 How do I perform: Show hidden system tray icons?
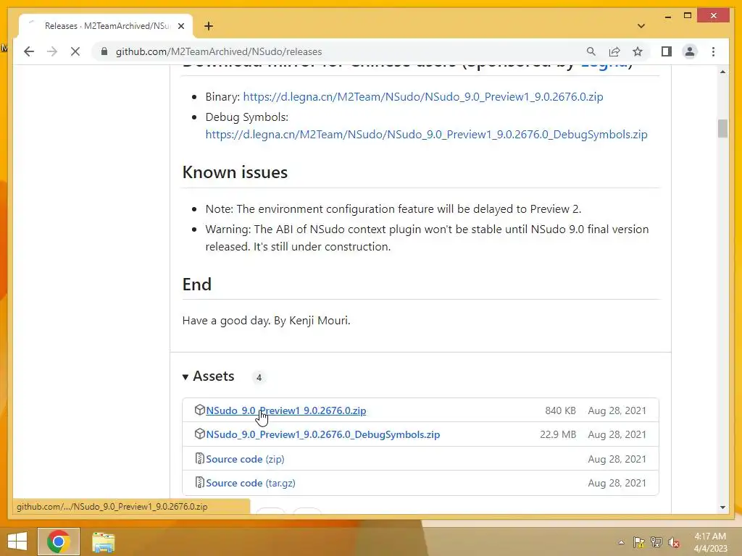[x=621, y=542]
